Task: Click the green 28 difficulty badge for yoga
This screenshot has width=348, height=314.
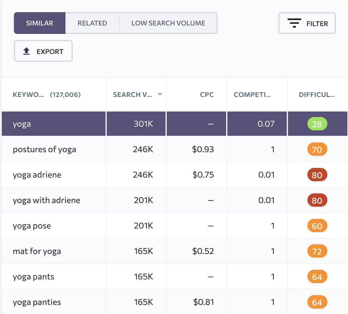Action: [316, 124]
